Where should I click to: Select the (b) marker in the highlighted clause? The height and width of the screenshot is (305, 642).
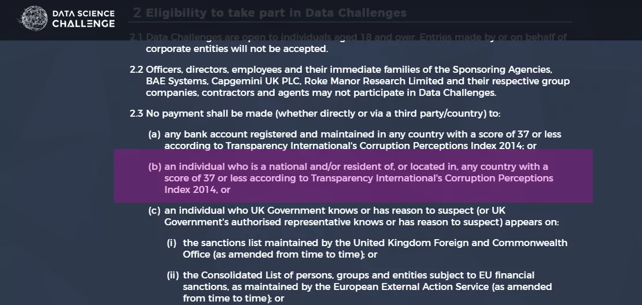155,166
